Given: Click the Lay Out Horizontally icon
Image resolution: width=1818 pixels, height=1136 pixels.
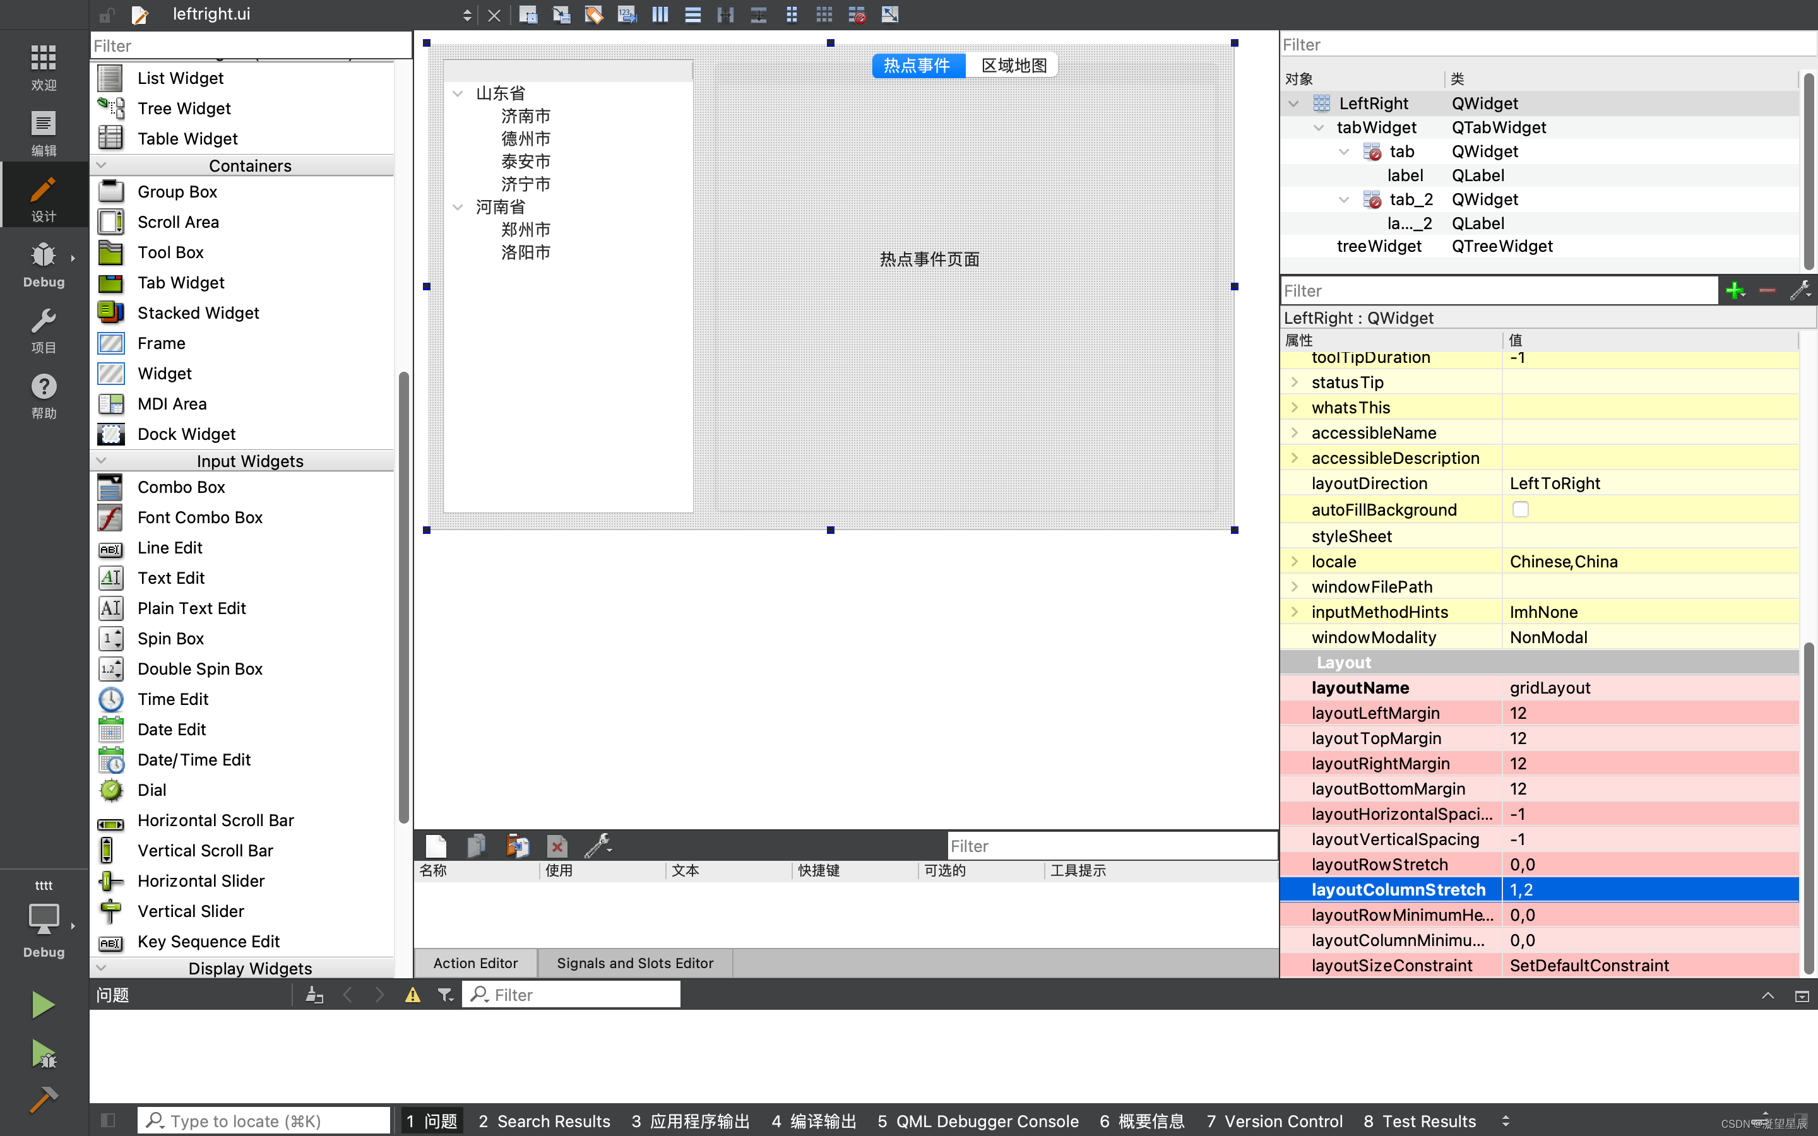Looking at the screenshot, I should click(x=659, y=15).
